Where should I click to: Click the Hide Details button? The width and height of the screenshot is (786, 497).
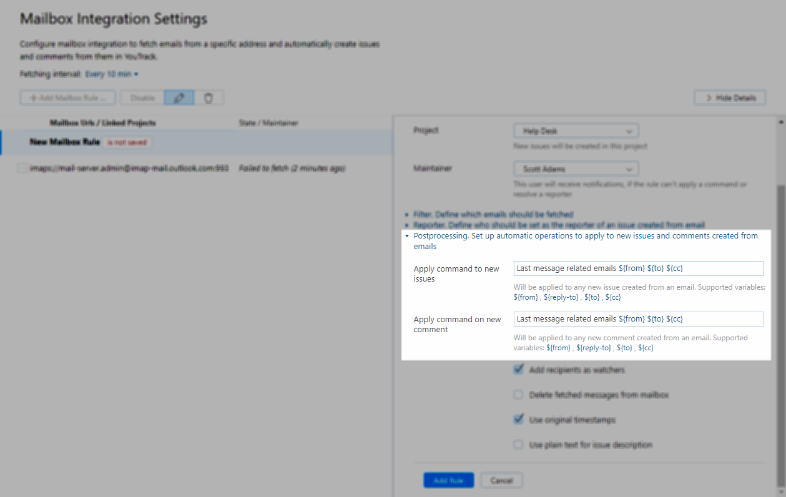730,97
